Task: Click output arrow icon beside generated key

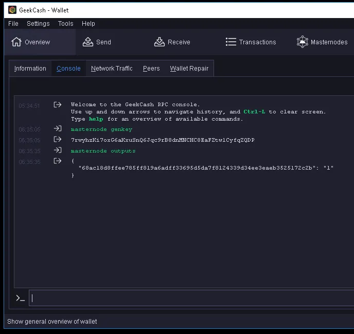Action: click(x=58, y=139)
